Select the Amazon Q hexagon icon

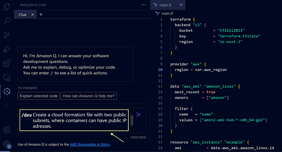click(x=7, y=92)
